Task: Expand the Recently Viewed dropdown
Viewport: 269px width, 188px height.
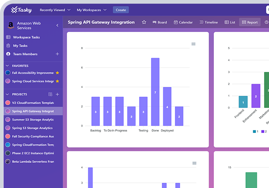Action: click(55, 10)
